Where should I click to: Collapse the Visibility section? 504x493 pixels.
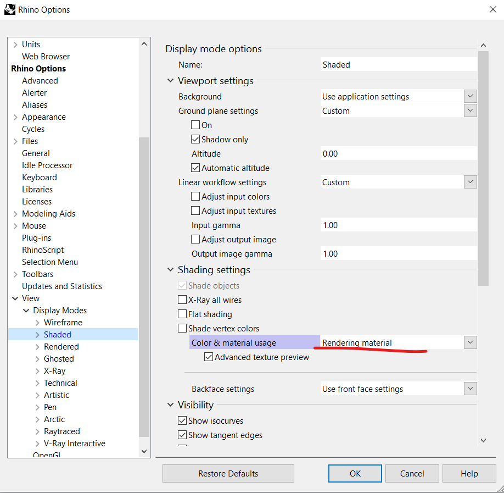point(170,405)
